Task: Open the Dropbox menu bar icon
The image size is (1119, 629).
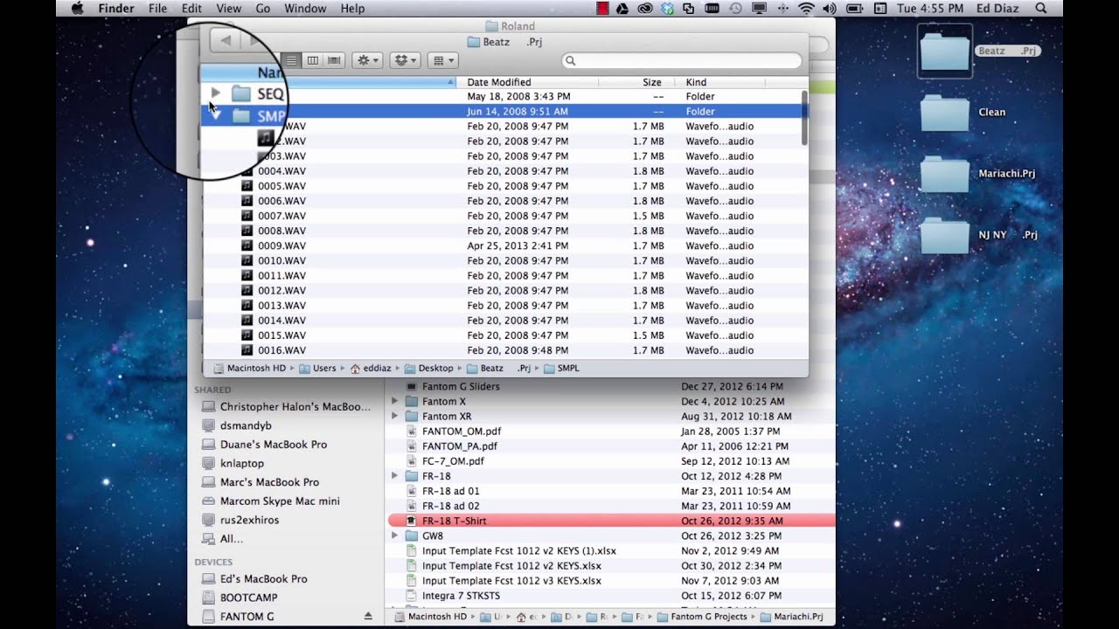Action: click(668, 9)
